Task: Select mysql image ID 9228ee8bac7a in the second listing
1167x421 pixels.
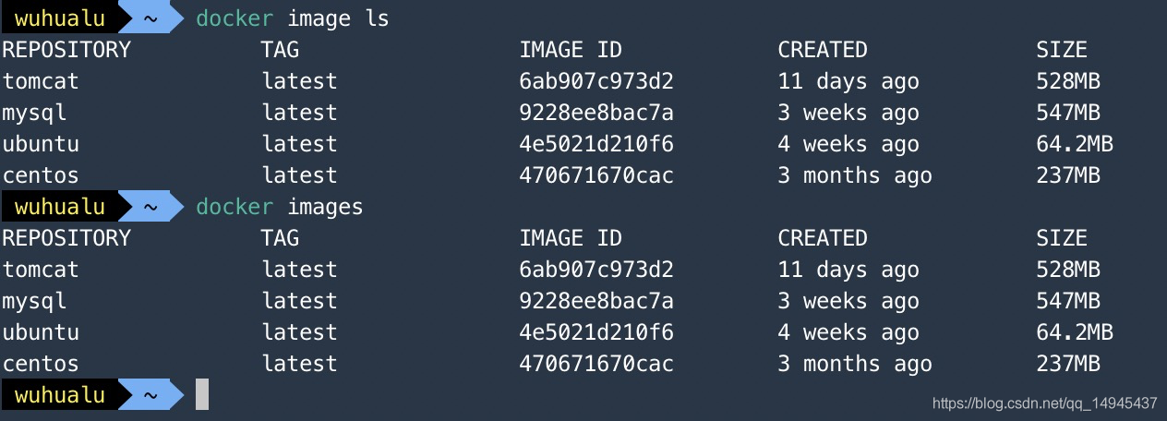Action: click(596, 301)
